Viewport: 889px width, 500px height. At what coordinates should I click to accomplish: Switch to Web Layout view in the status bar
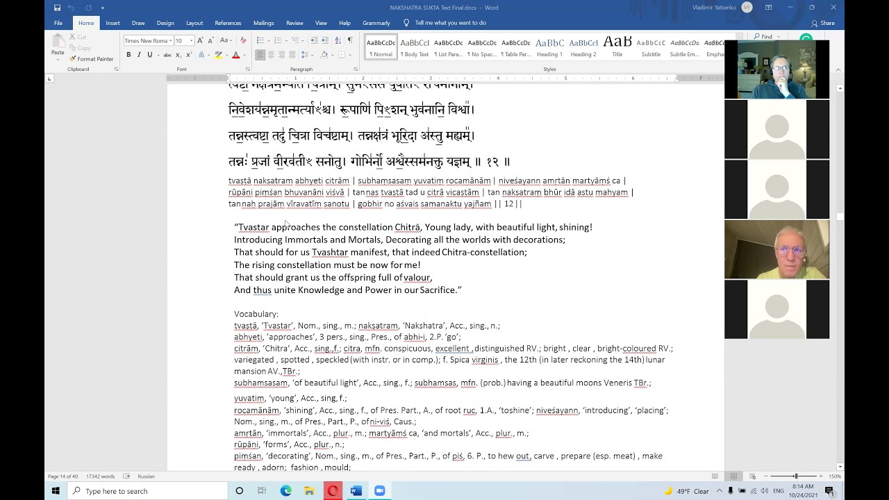click(x=752, y=476)
